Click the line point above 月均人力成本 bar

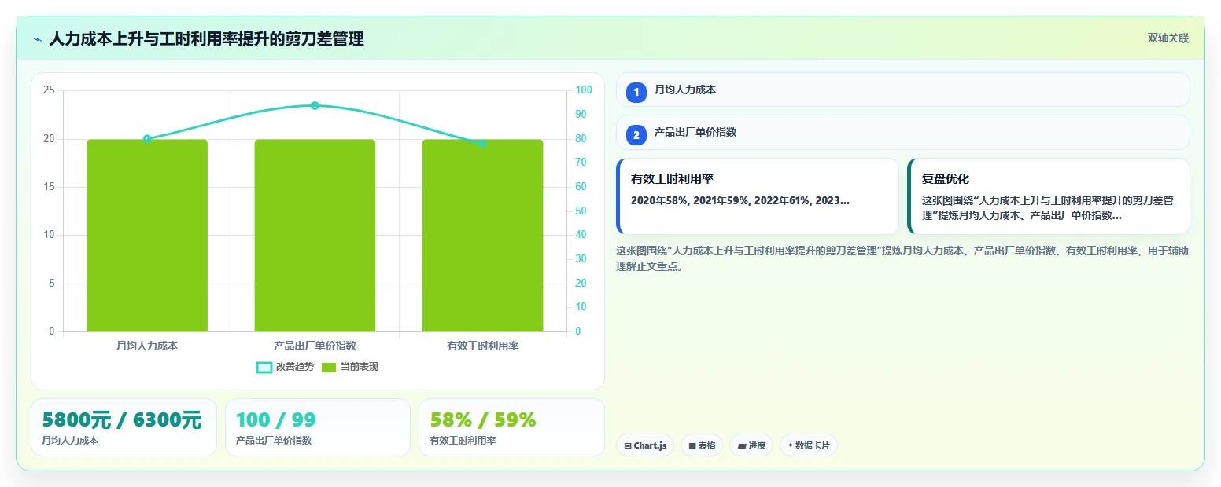click(x=147, y=139)
